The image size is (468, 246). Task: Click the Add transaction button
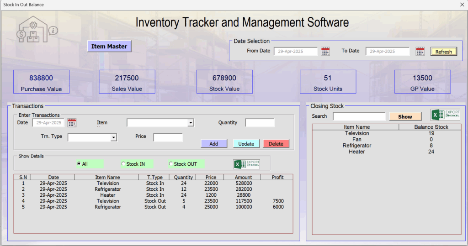pyautogui.click(x=214, y=144)
